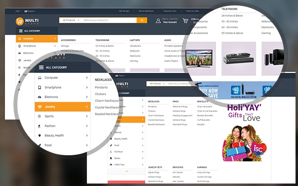Click Charm Bracelets under Bracelets in bottom screenshot
This screenshot has height=186, width=298.
pos(205,107)
